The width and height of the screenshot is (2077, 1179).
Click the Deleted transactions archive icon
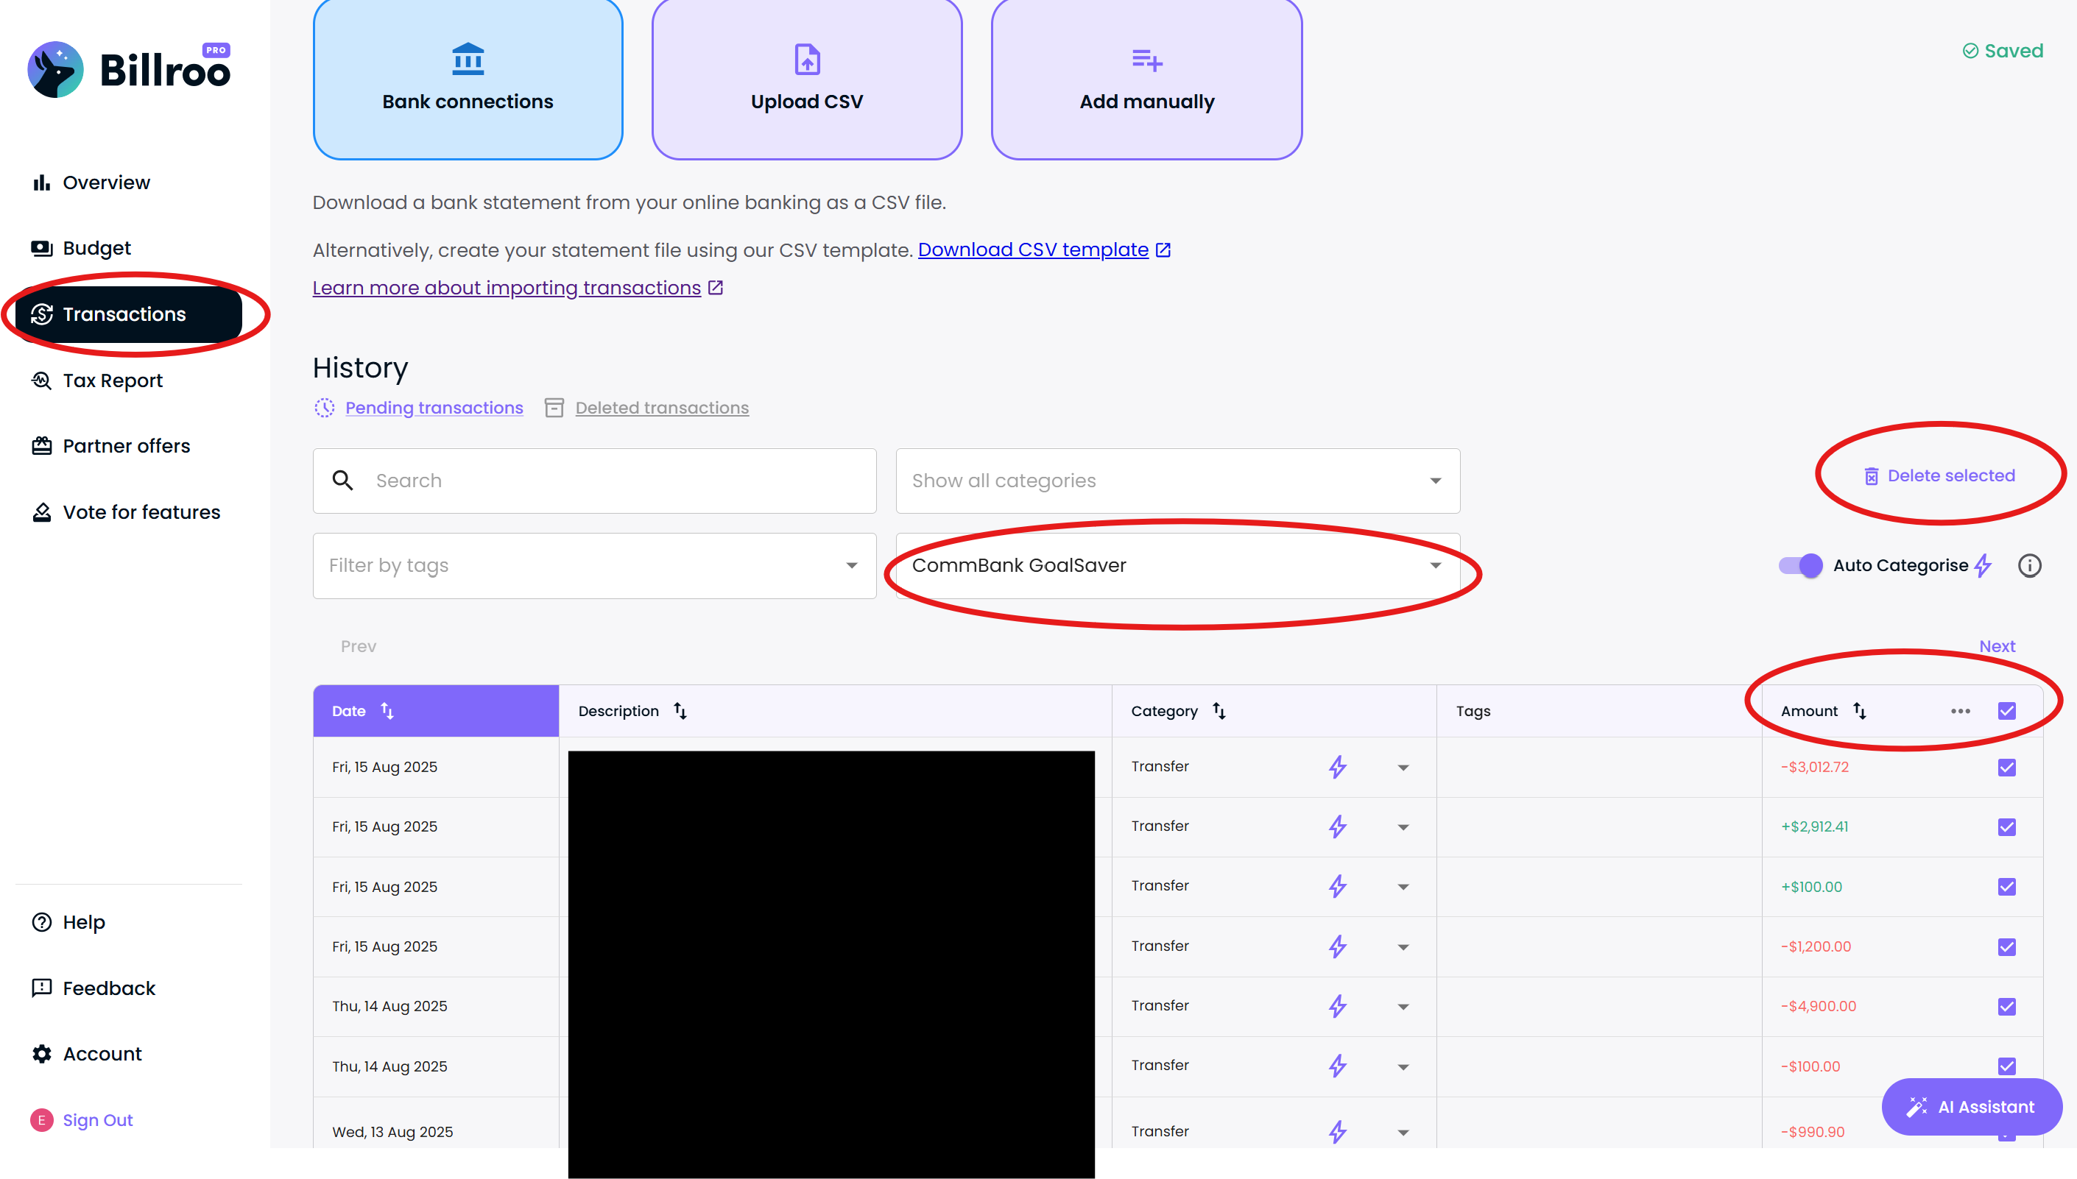coord(554,407)
